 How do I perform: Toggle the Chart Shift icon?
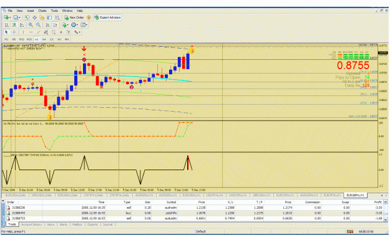55,25
